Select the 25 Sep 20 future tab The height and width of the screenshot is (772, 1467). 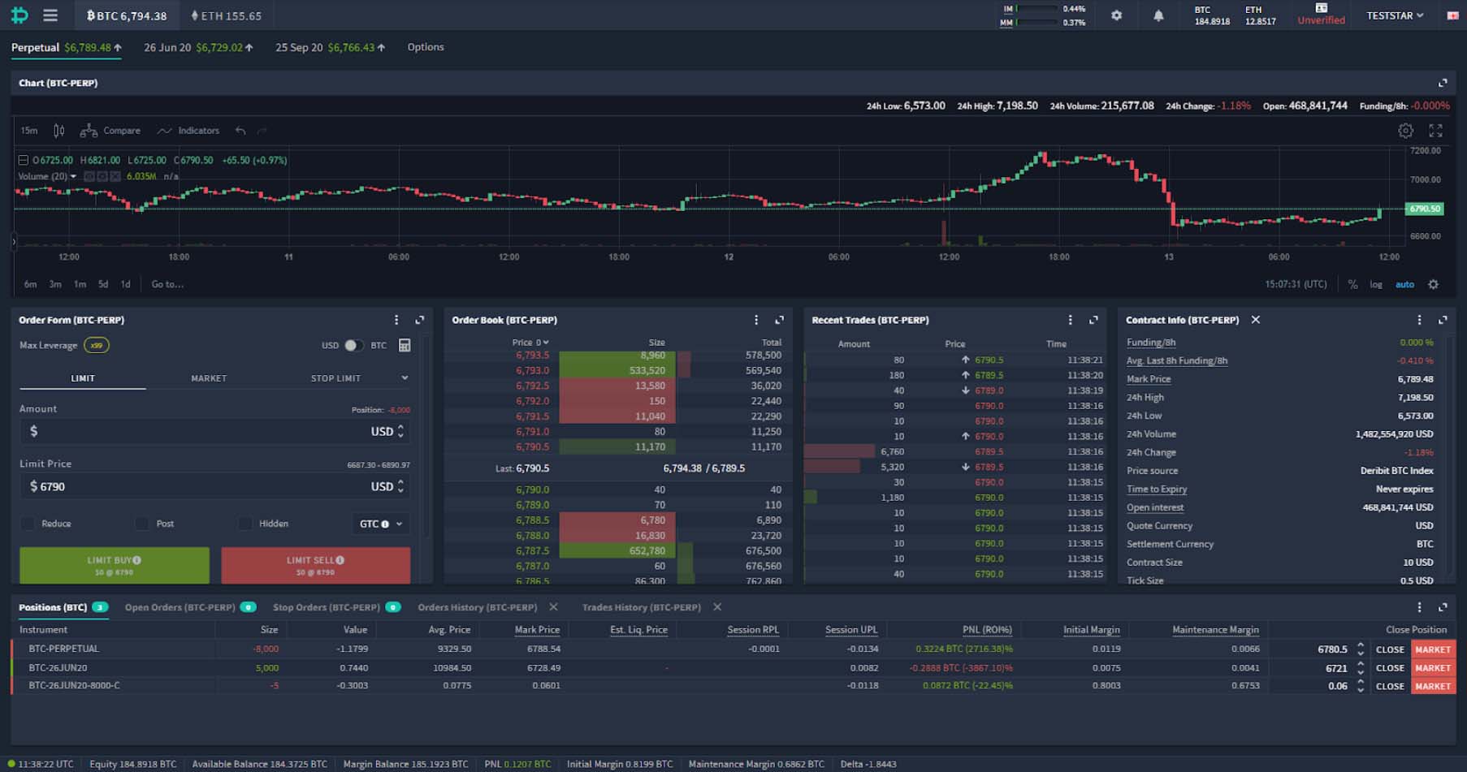coord(330,47)
